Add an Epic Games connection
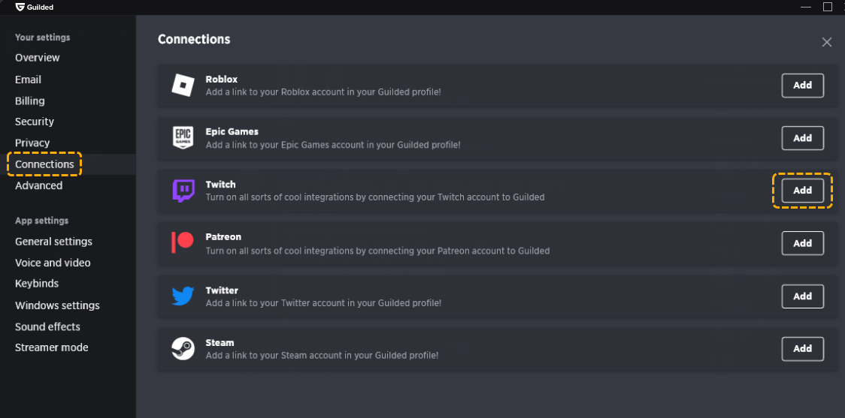The image size is (845, 418). 802,138
